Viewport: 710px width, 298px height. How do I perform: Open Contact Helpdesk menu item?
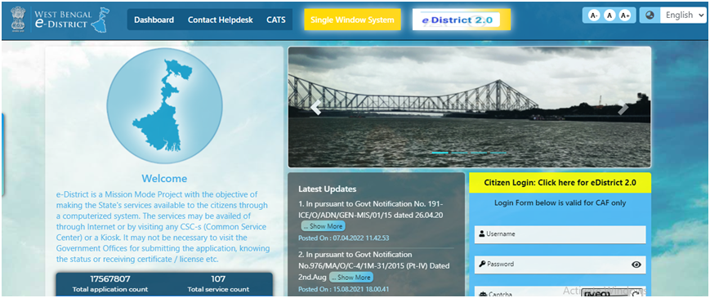point(221,20)
